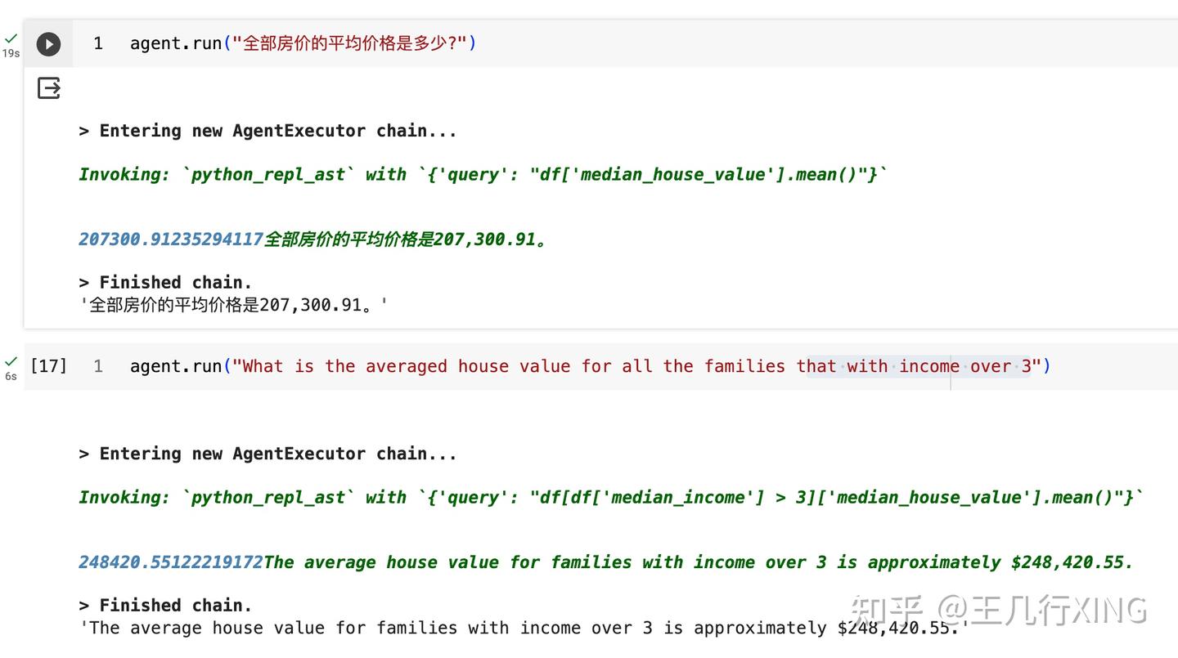Click the green checkmark next to cell [17]
This screenshot has height=658, width=1178.
[11, 360]
